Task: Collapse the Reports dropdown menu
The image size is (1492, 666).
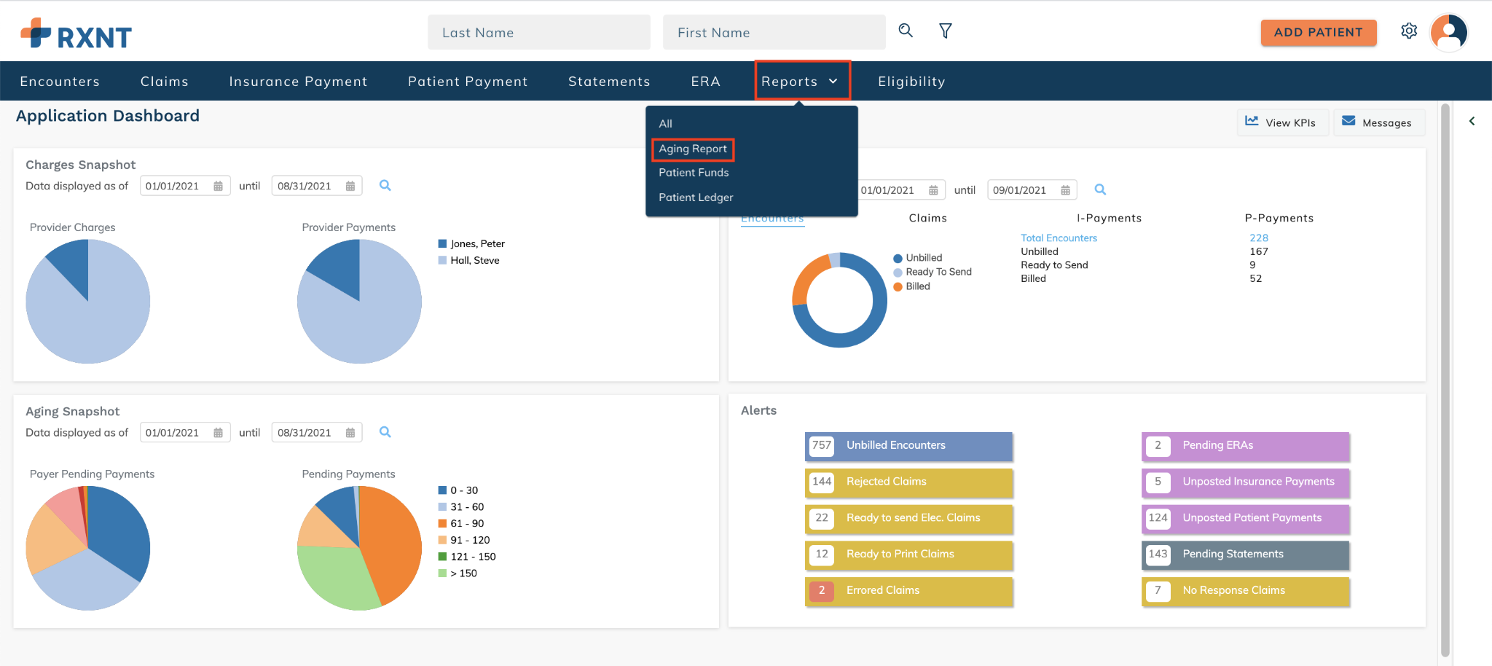Action: [x=802, y=81]
